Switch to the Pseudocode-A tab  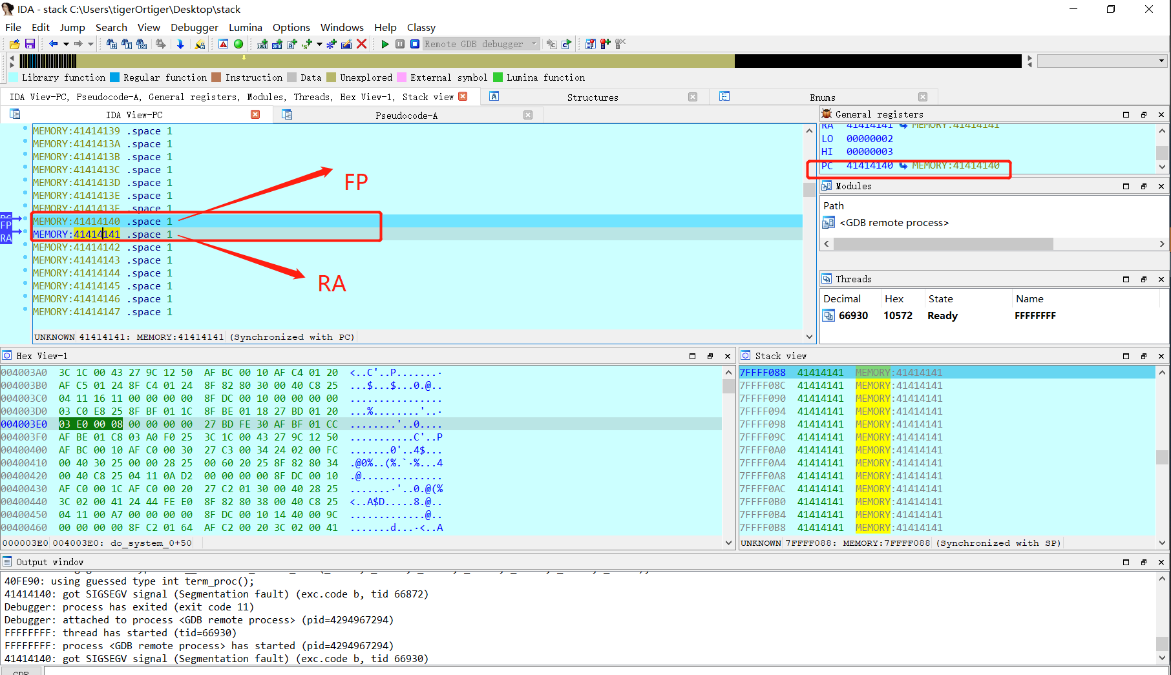(x=406, y=115)
